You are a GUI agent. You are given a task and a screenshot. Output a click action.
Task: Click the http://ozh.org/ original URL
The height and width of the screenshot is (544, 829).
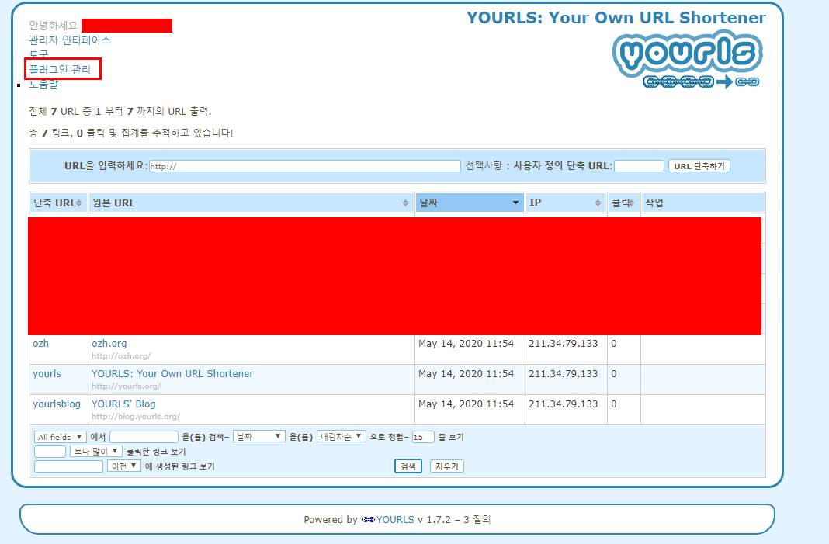click(x=121, y=356)
